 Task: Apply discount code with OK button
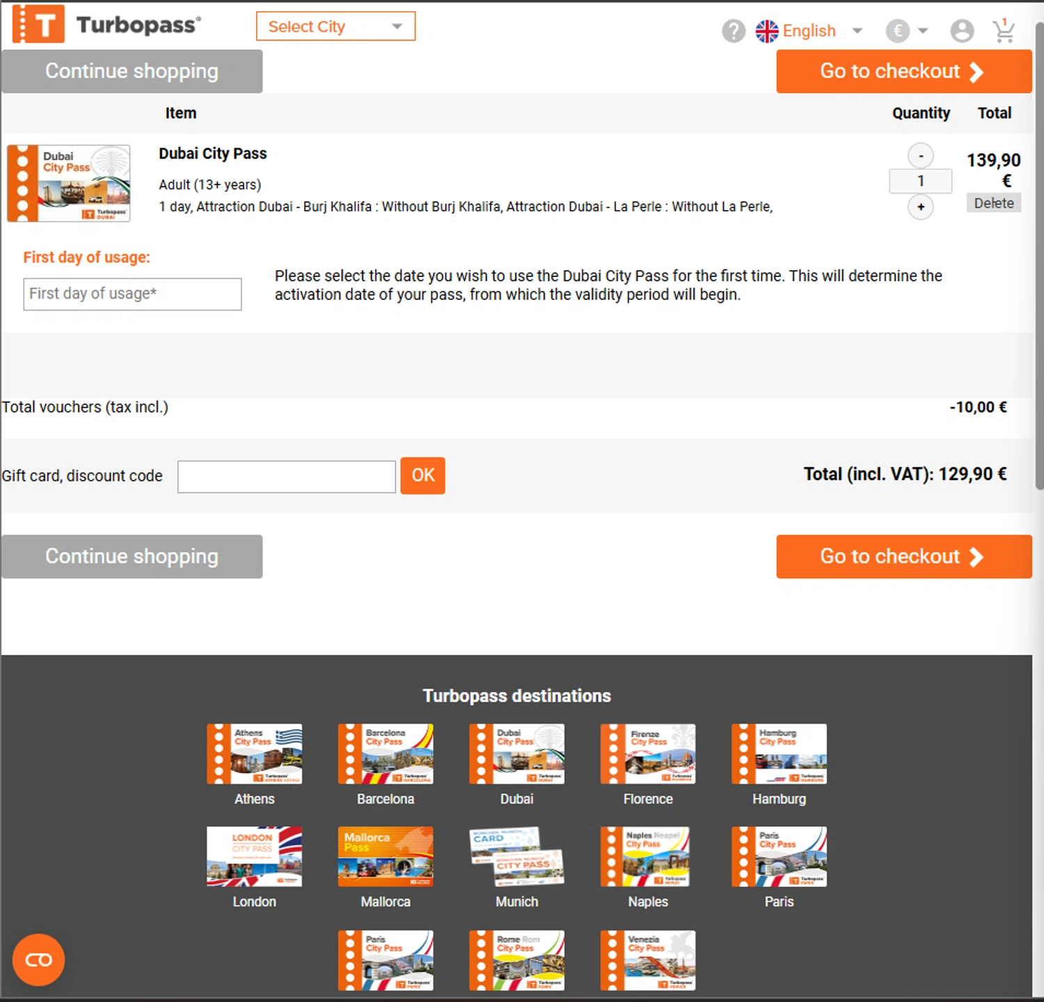coord(422,475)
